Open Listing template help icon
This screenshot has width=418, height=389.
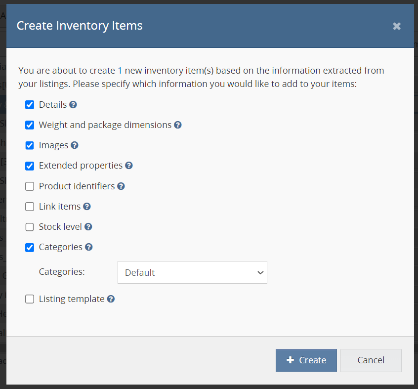(111, 299)
